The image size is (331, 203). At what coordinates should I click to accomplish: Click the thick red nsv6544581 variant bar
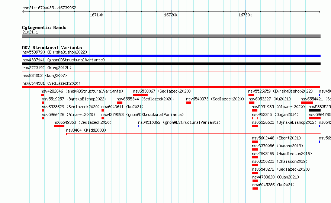(171, 87)
